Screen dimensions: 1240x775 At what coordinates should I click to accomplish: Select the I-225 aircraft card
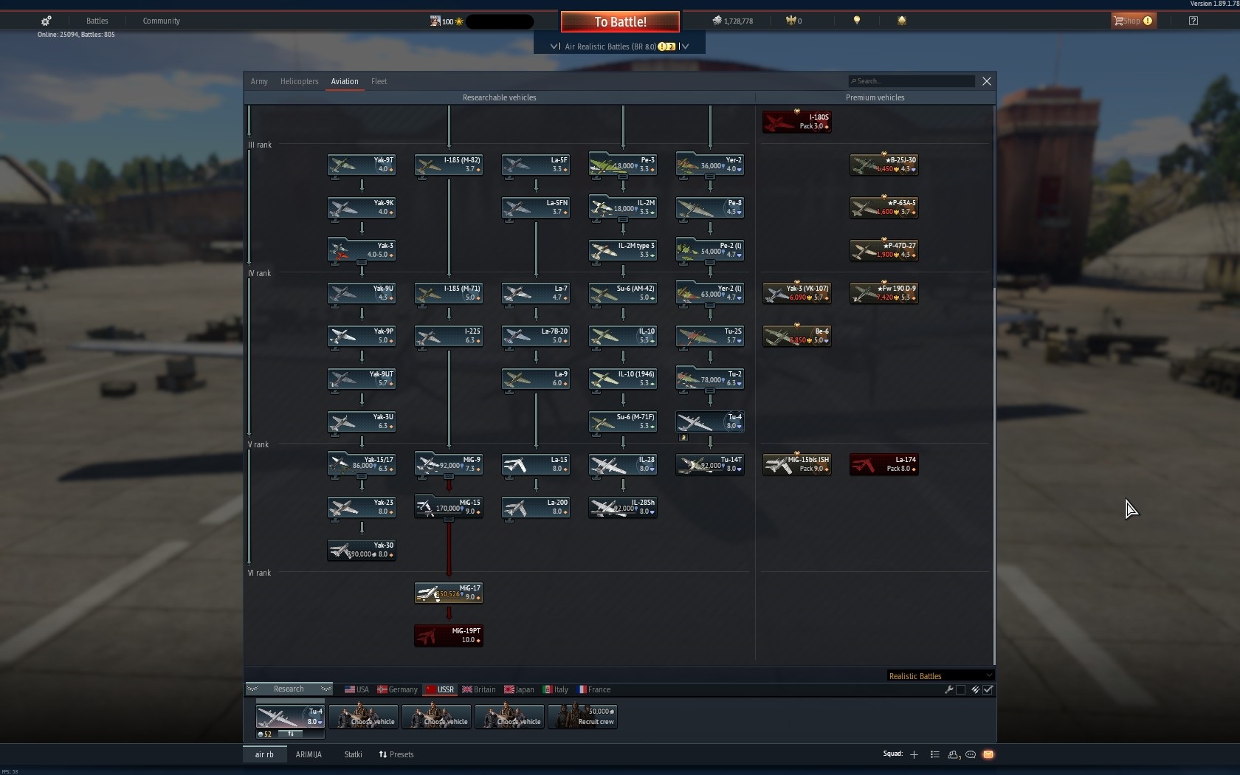(x=449, y=336)
